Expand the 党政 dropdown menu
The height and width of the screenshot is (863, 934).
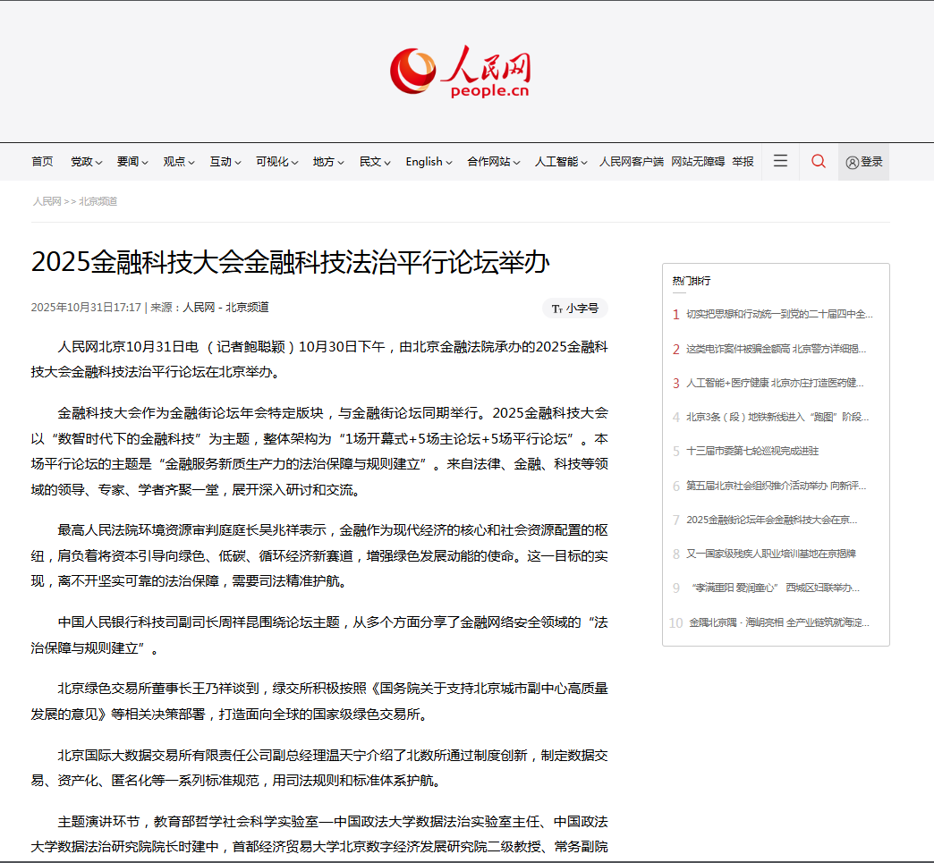[x=86, y=162]
